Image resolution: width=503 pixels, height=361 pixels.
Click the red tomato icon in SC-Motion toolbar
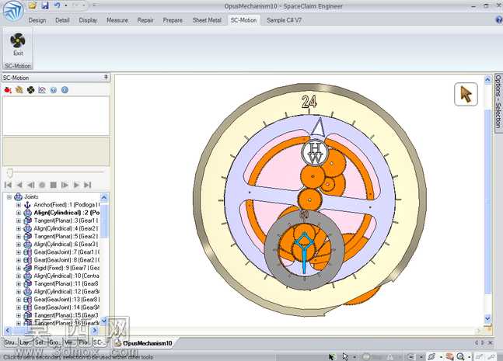[x=8, y=90]
